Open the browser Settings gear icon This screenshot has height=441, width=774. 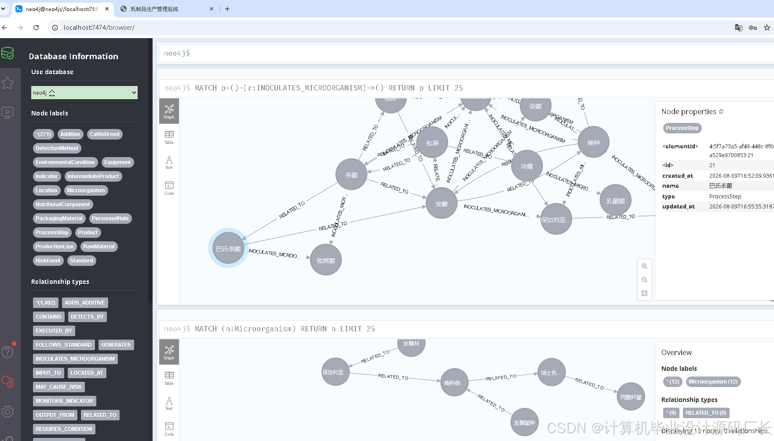pos(7,412)
